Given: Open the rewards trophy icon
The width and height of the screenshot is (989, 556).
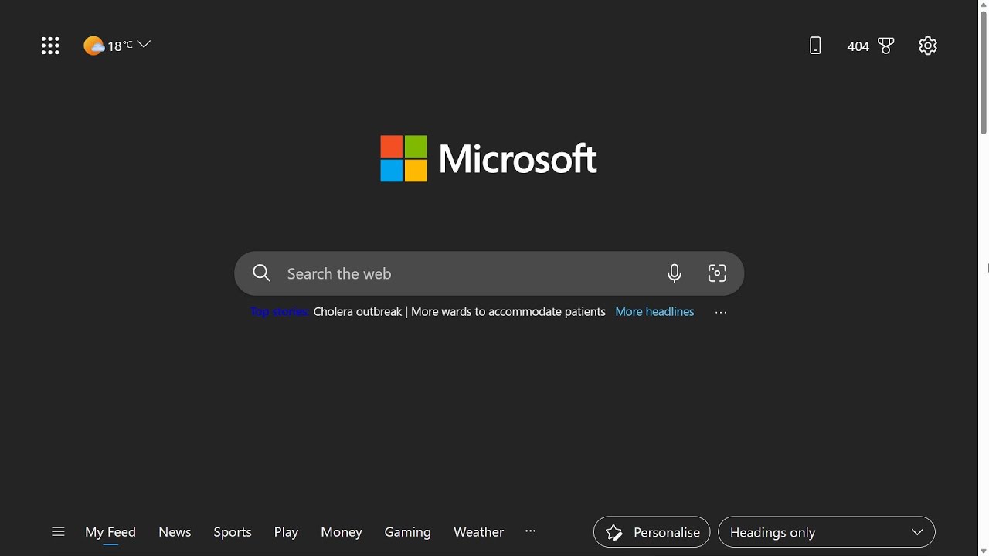Looking at the screenshot, I should [886, 46].
